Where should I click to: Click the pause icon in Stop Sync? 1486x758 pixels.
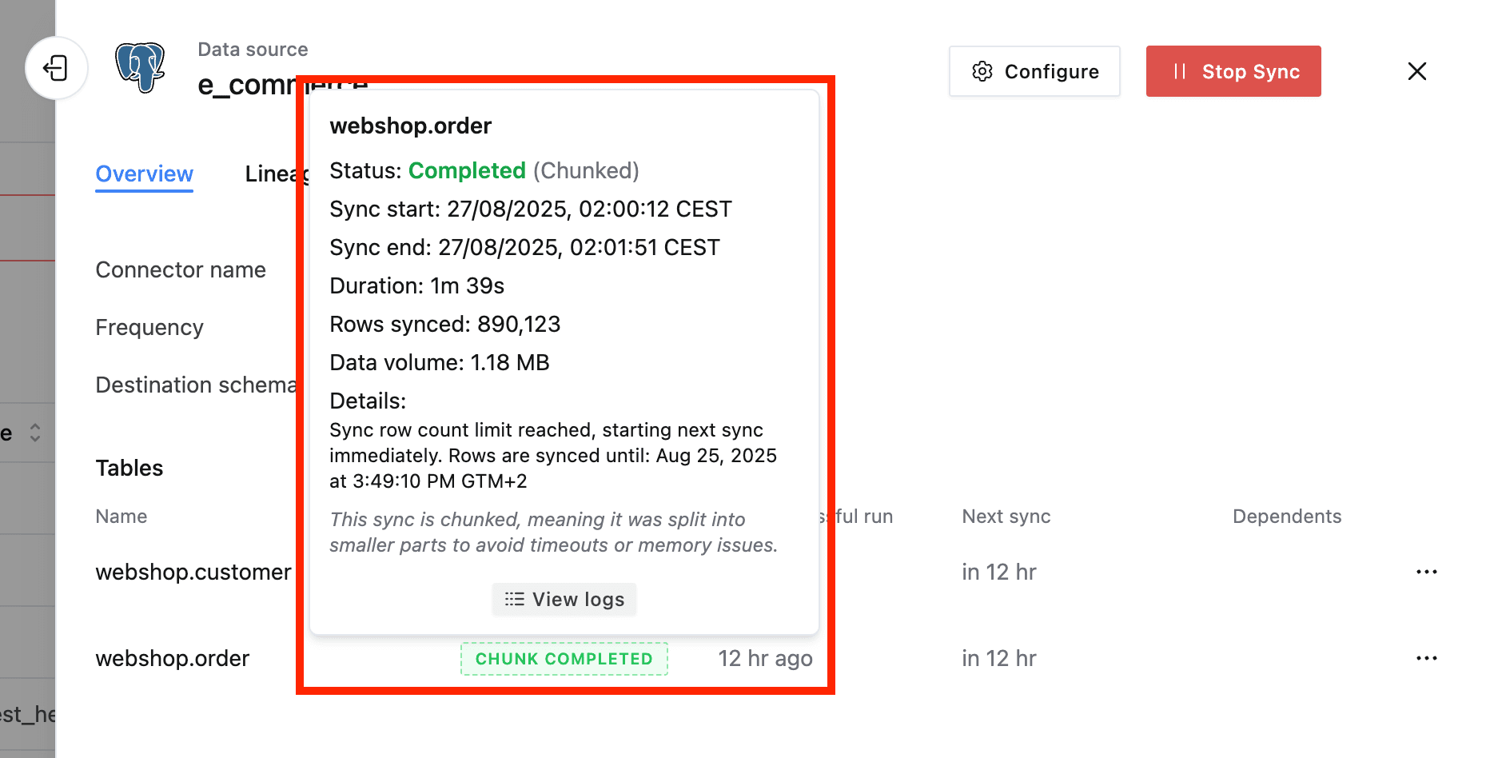[x=1179, y=71]
